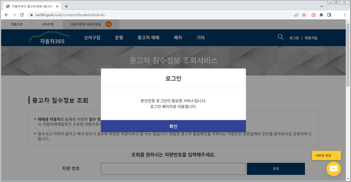Click the 로그인 dialog title
The width and height of the screenshot is (351, 182).
(x=173, y=79)
